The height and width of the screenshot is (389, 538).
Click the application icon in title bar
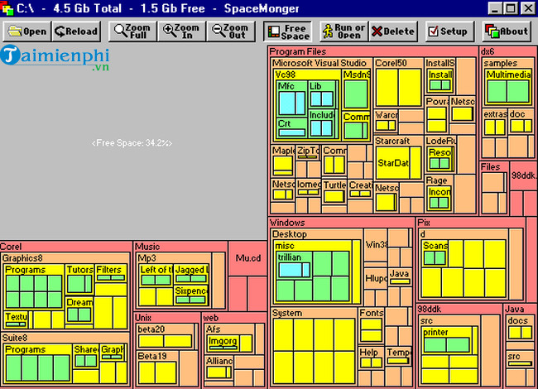(8, 9)
